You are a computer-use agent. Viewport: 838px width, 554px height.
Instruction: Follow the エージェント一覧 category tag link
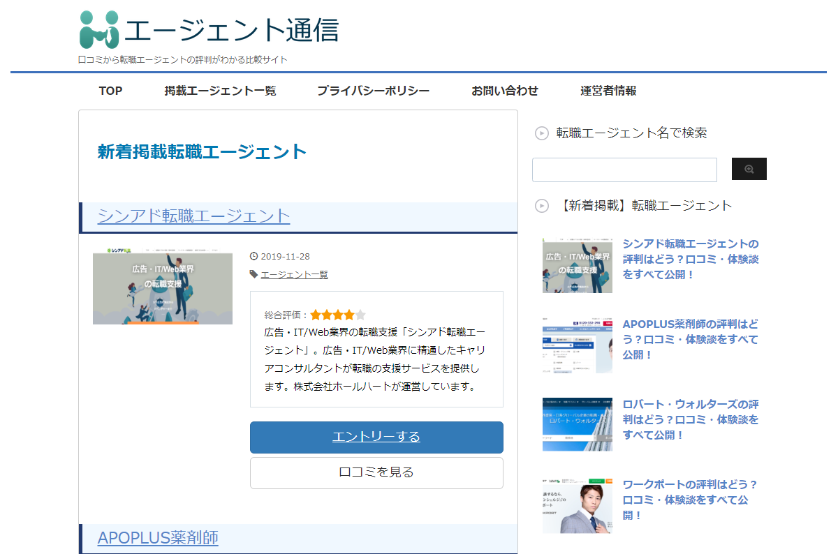tap(294, 274)
